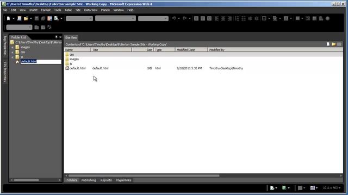Open the Font Color dropdown arrow
Screen dimensions: 348x195
coord(291,18)
